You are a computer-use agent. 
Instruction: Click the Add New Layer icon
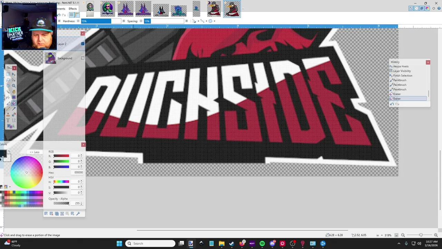(x=46, y=214)
